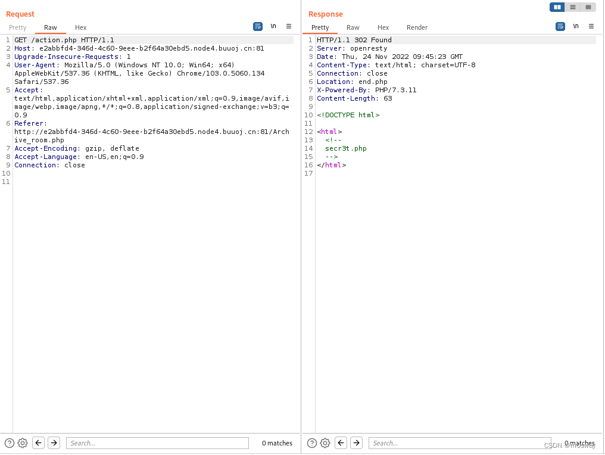Click the Host header in the request

click(139, 48)
